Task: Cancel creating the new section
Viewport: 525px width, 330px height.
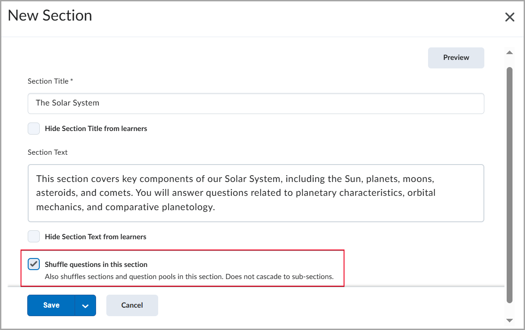Action: (x=132, y=305)
